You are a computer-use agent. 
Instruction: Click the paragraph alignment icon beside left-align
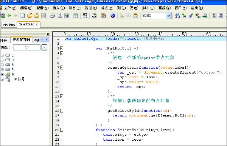[x=221, y=16]
